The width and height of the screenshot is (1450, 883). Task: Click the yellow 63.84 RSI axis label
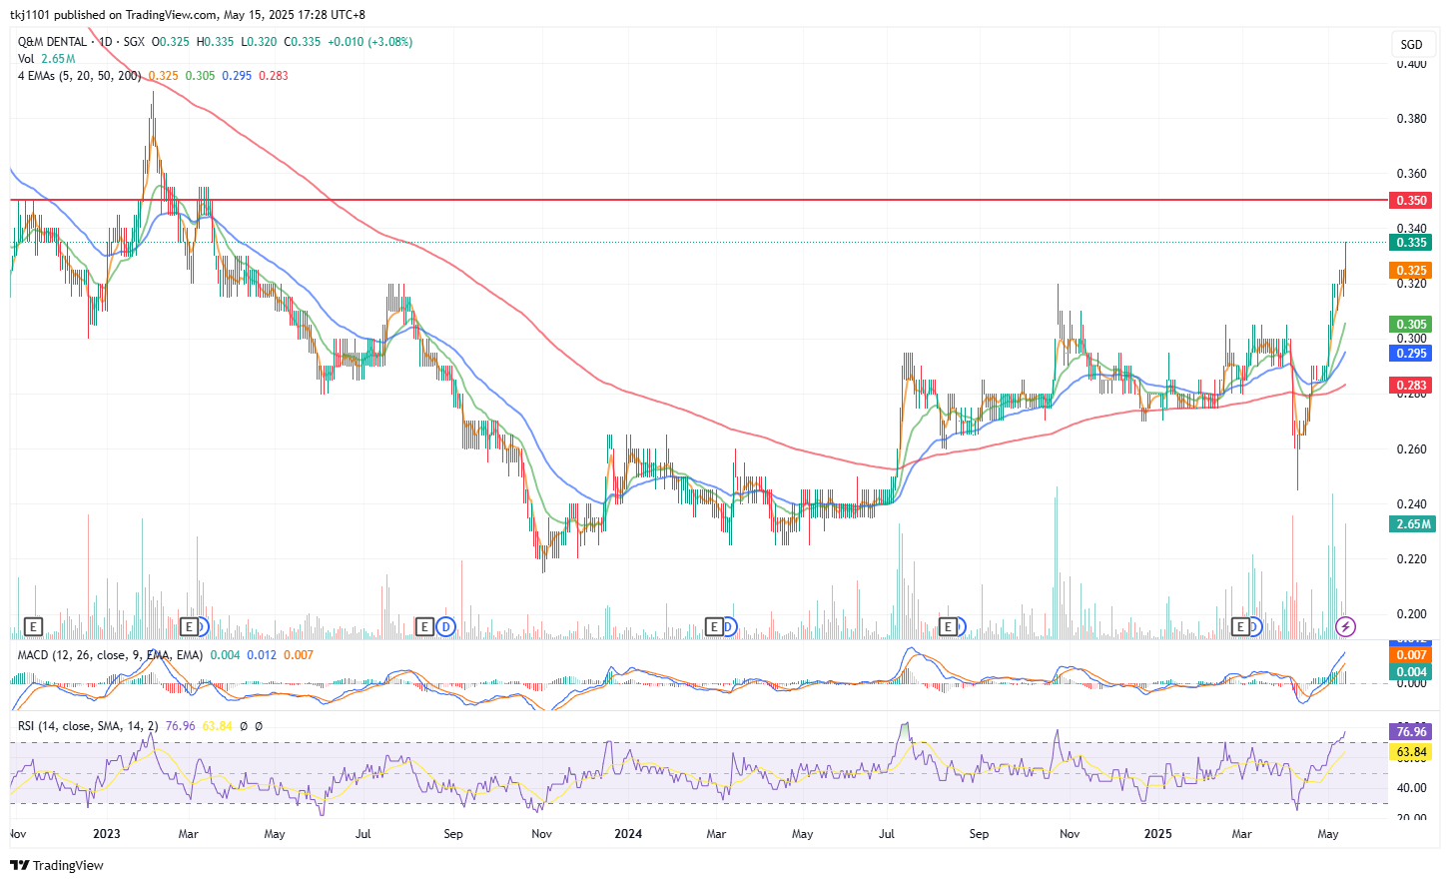(1410, 751)
